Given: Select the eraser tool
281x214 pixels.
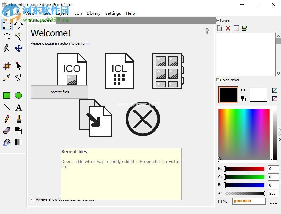Looking at the screenshot, I should 7,131.
